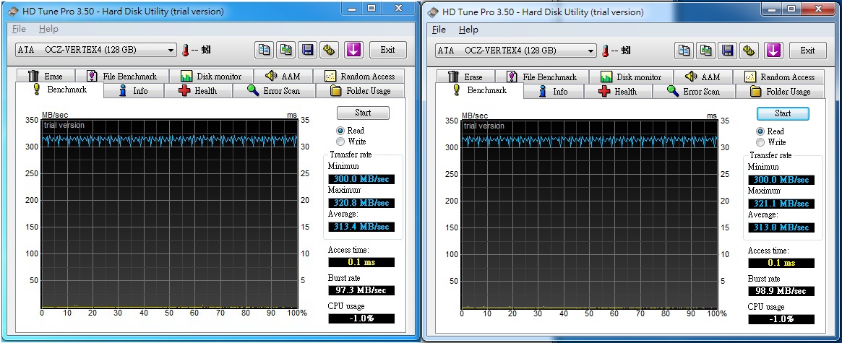Select Write radio button in right window

point(760,142)
